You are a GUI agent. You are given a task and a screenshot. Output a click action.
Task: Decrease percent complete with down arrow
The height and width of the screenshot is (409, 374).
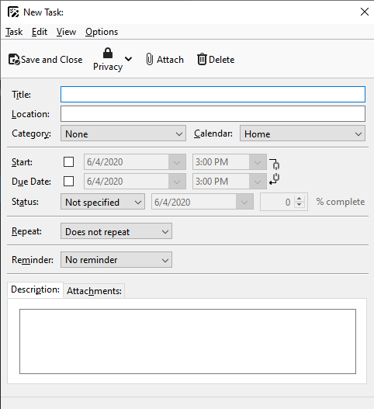click(300, 205)
